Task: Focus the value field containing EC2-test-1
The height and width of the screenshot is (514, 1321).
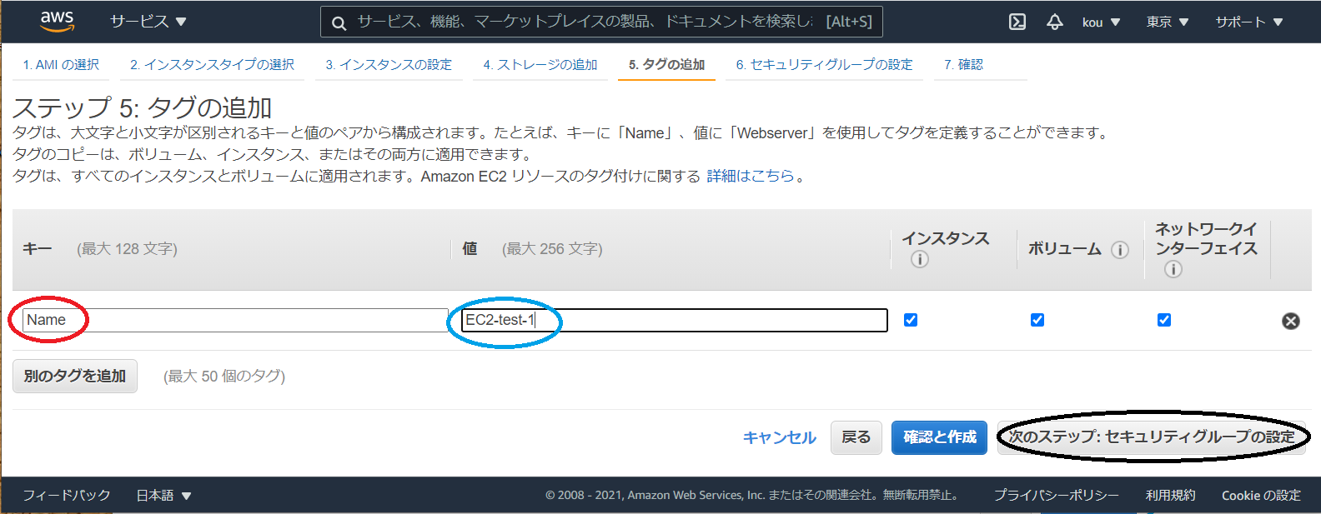Action: (x=675, y=320)
